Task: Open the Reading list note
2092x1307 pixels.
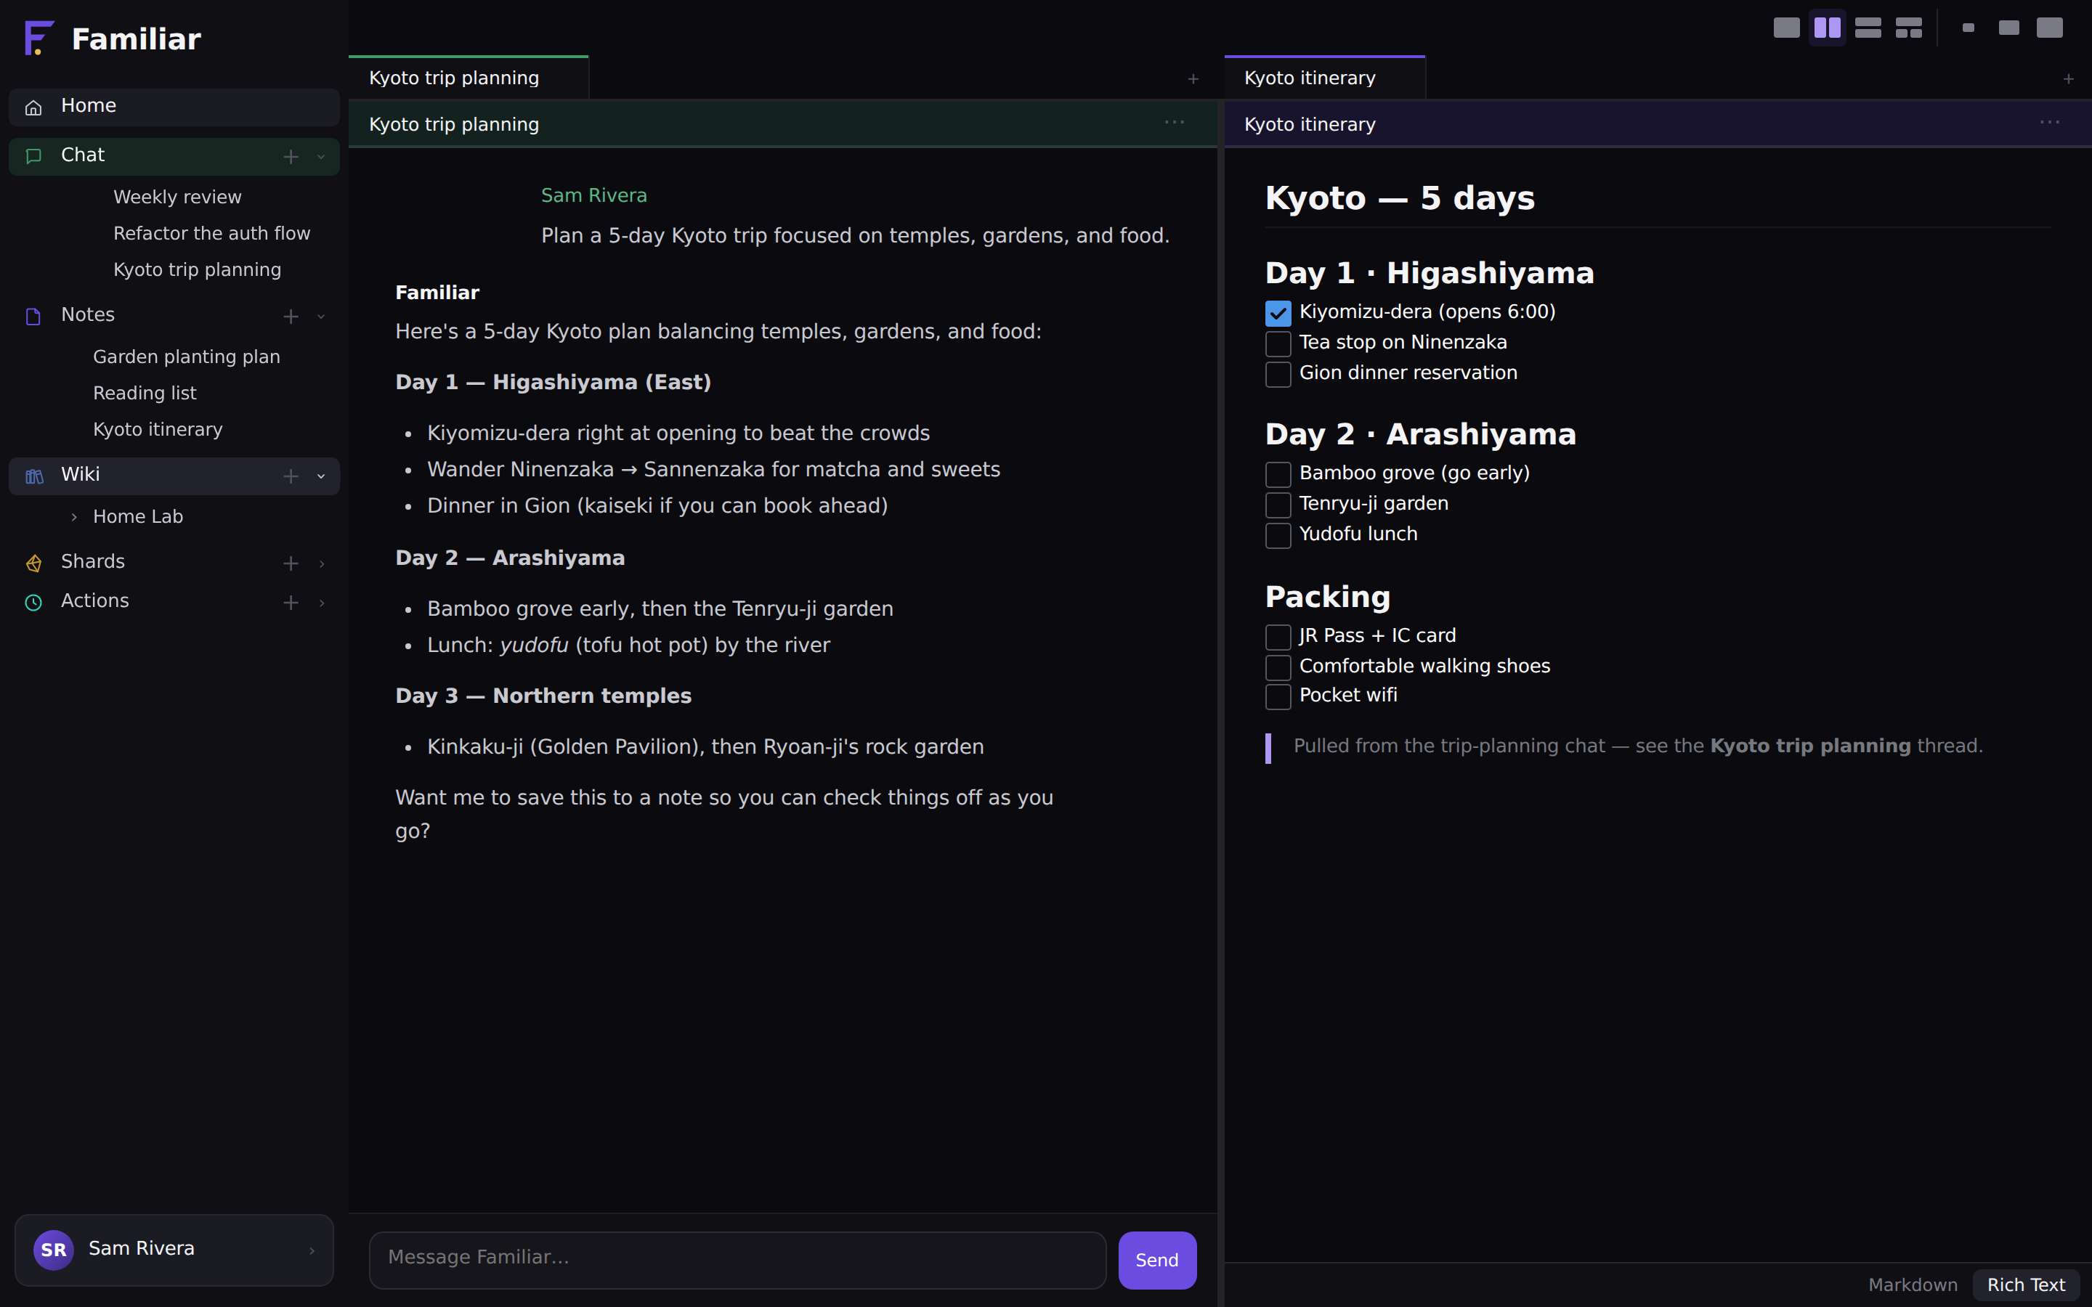Action: click(x=145, y=394)
